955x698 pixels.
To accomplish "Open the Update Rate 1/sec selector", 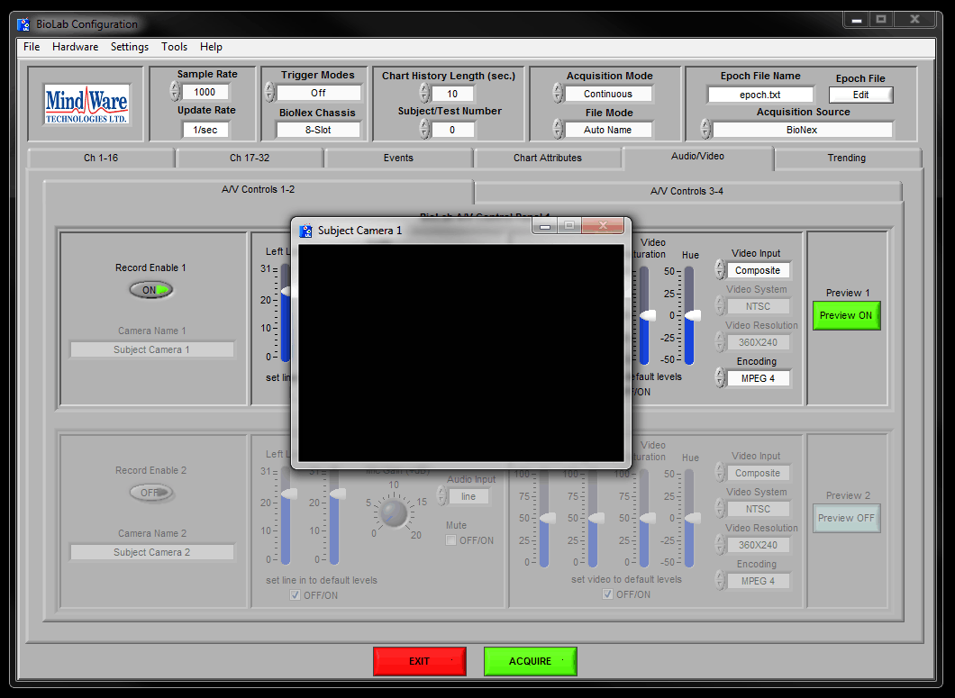I will [x=205, y=130].
